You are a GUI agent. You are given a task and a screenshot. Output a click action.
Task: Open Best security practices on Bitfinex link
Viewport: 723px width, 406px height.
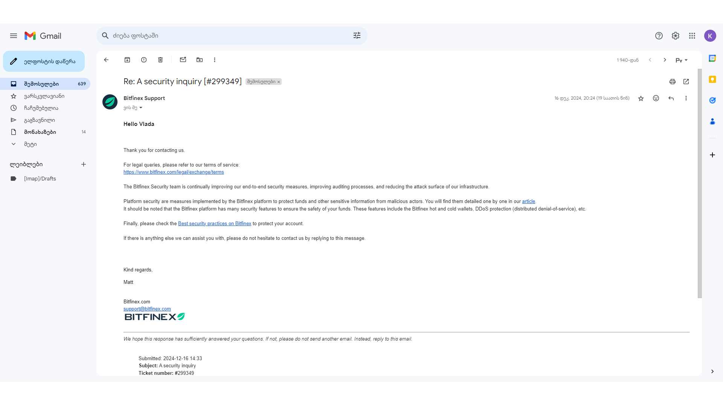tap(215, 224)
